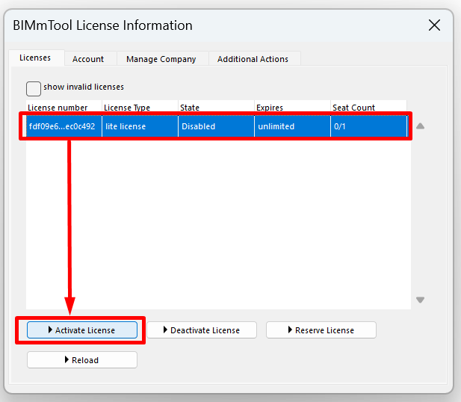Close the BIMmTool License Information dialog
The width and height of the screenshot is (461, 402).
pos(434,25)
